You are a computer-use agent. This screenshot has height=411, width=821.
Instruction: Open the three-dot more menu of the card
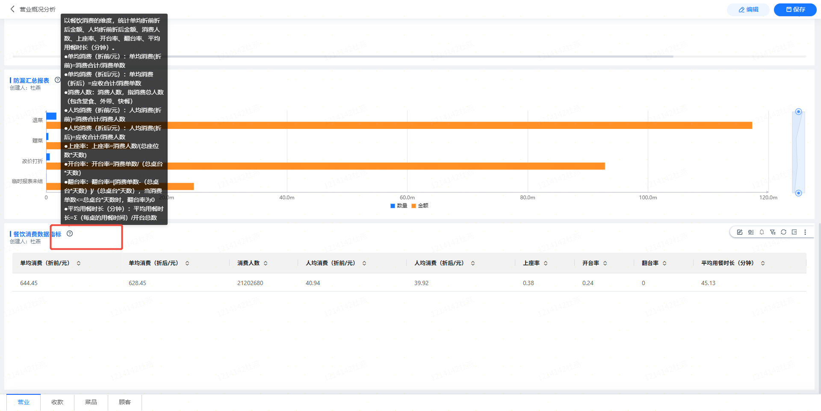(805, 232)
